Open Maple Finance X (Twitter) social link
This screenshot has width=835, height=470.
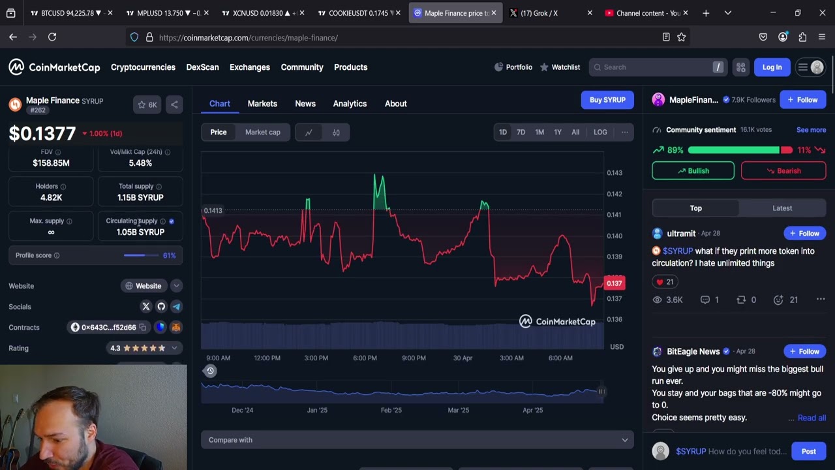click(146, 306)
